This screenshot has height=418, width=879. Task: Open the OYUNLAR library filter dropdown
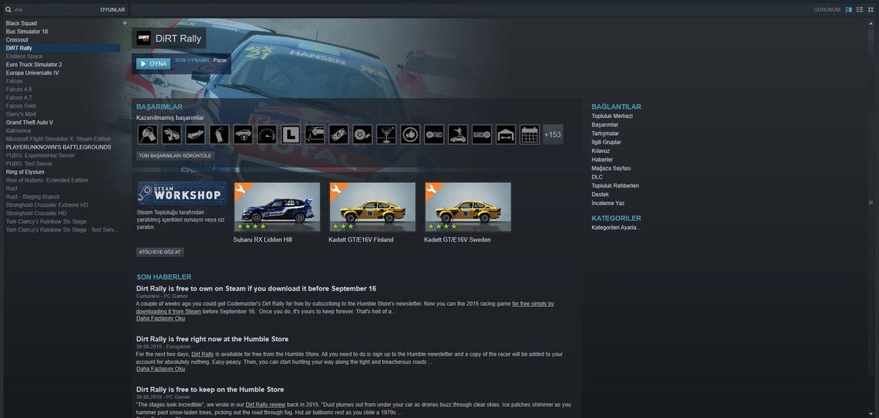pyautogui.click(x=113, y=10)
